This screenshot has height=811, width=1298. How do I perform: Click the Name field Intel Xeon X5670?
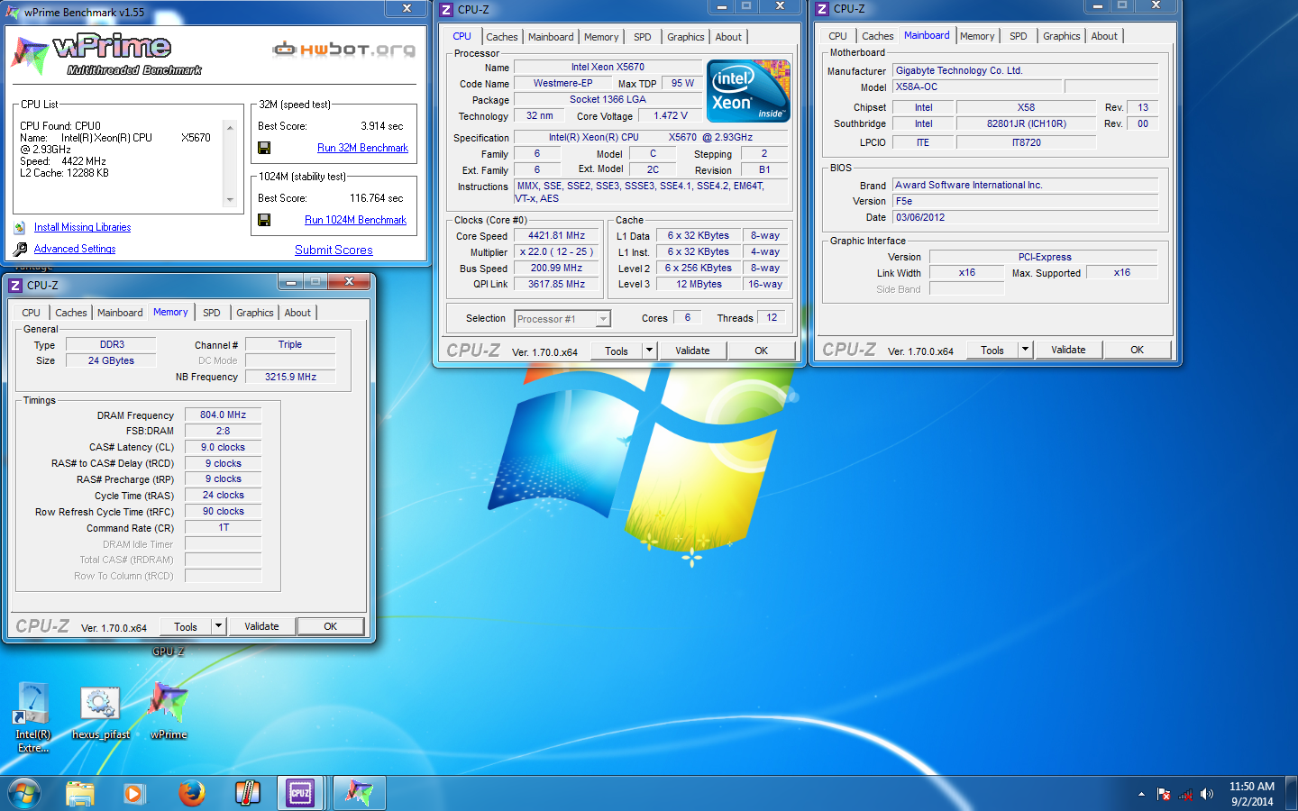click(608, 67)
